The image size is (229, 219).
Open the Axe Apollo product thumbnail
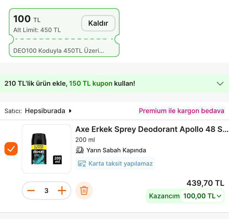pyautogui.click(x=46, y=149)
